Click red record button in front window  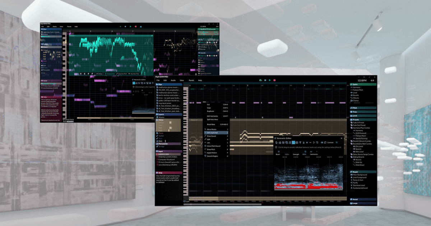pos(274,80)
